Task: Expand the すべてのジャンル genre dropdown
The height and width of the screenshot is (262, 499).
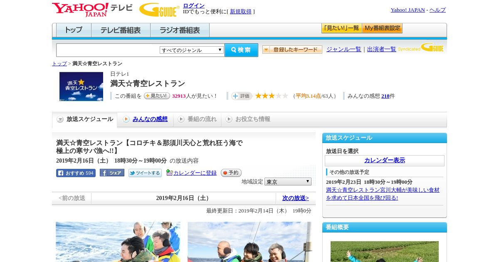Action: point(192,50)
